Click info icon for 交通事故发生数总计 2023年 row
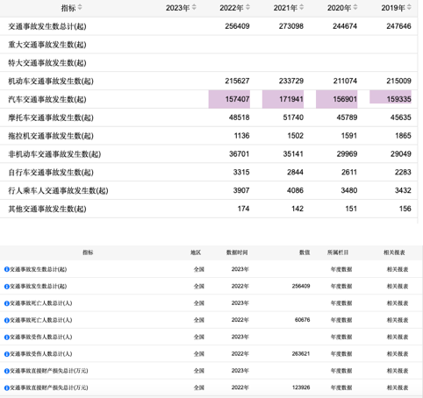Viewport: 423px width, 398px height. (x=7, y=269)
